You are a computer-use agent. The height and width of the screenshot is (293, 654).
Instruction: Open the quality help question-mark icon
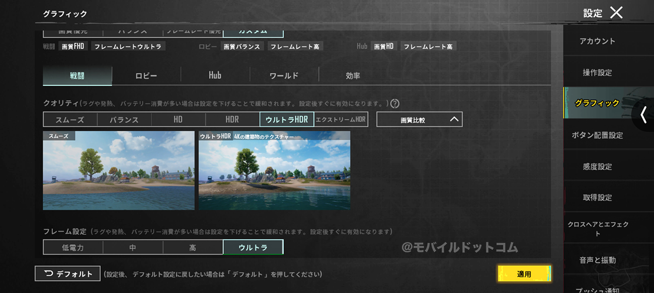pos(395,104)
